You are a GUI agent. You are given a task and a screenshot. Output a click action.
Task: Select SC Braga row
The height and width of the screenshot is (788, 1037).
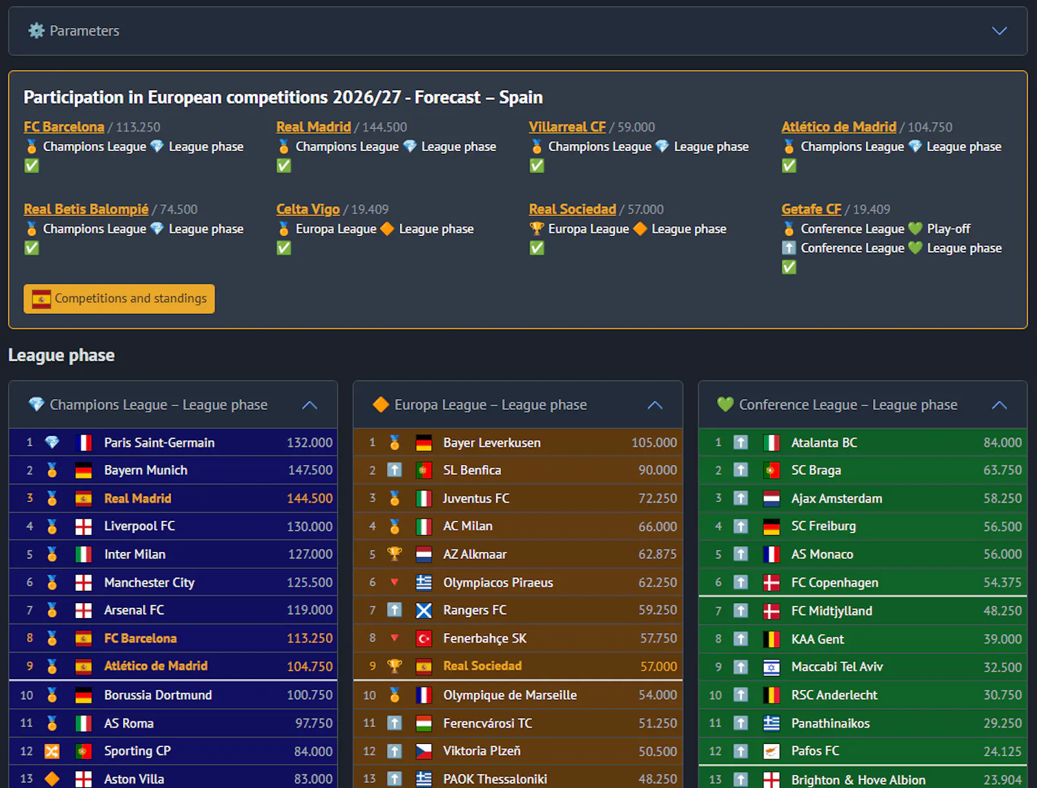coord(863,470)
